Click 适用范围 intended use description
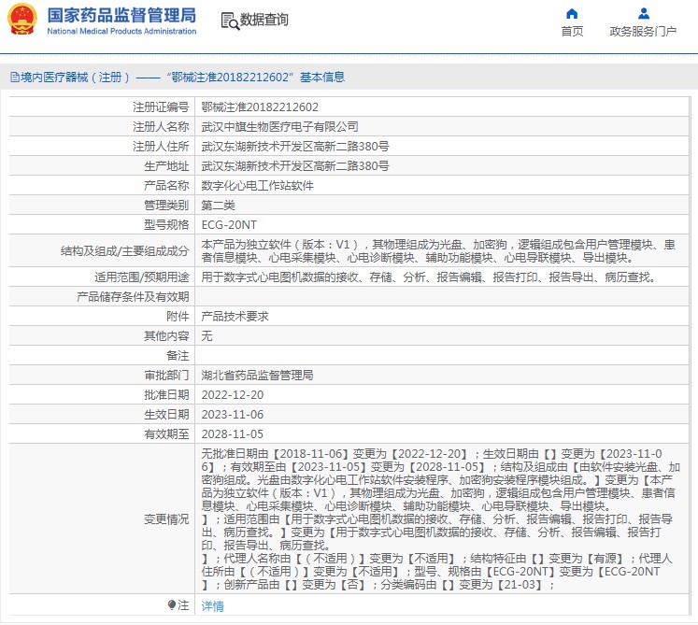The width and height of the screenshot is (698, 625). click(429, 277)
